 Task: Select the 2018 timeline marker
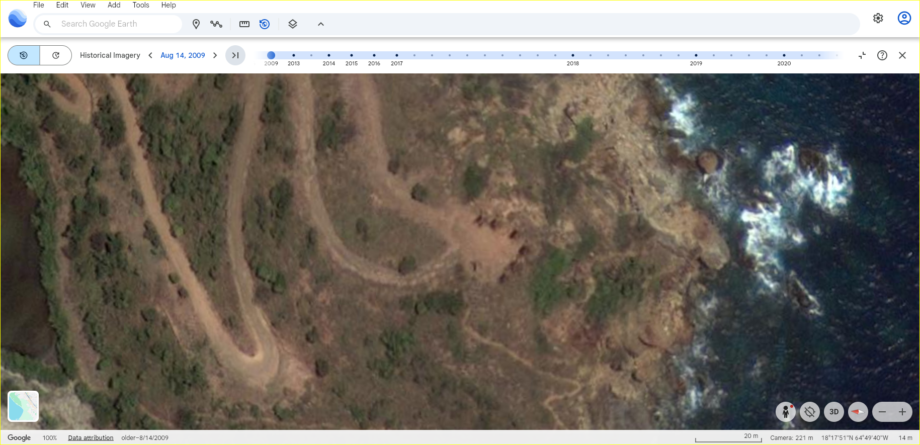coord(573,55)
